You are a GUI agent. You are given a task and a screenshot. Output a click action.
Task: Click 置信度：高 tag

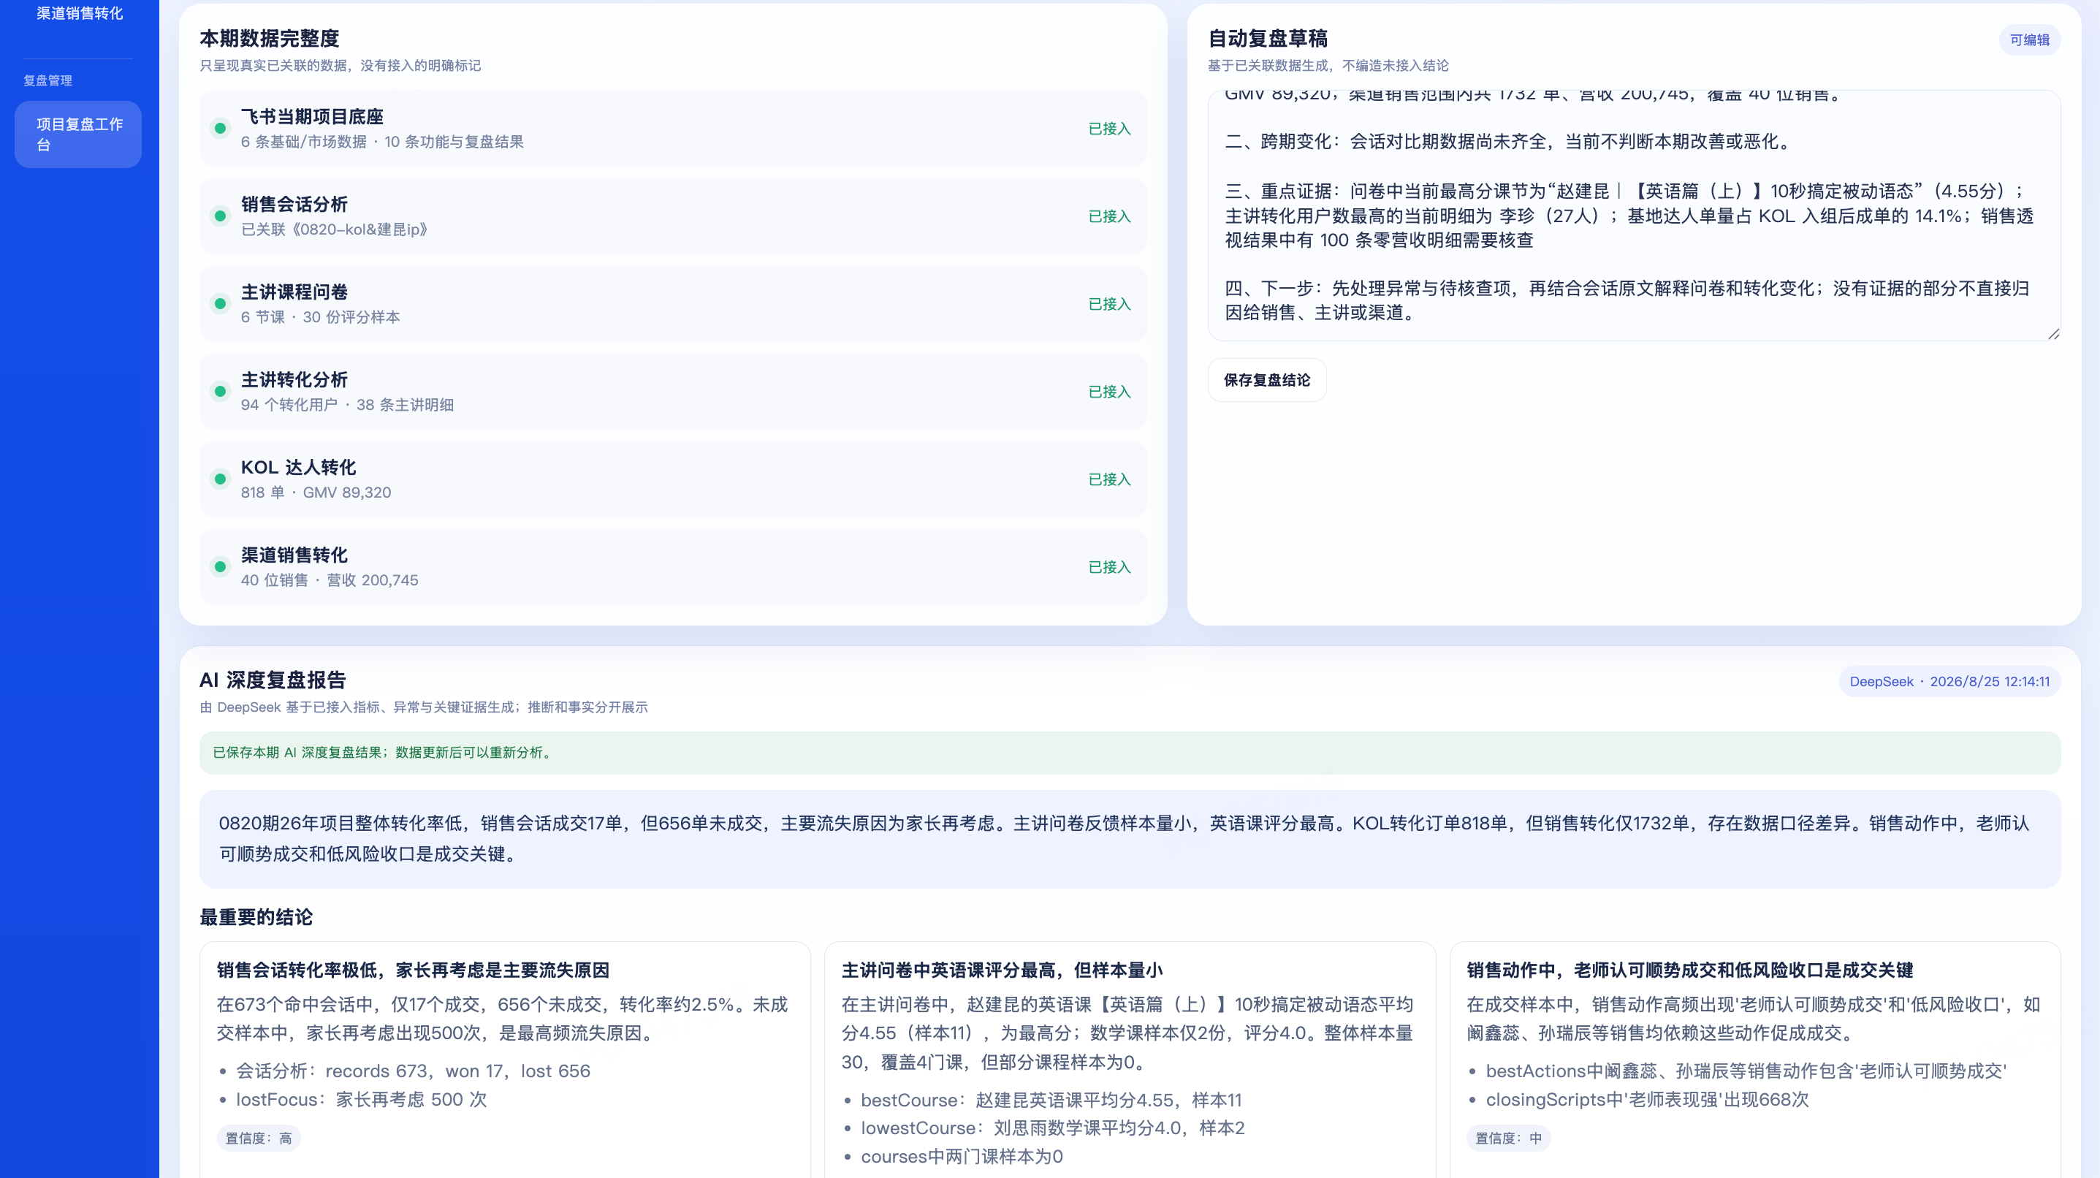tap(259, 1138)
